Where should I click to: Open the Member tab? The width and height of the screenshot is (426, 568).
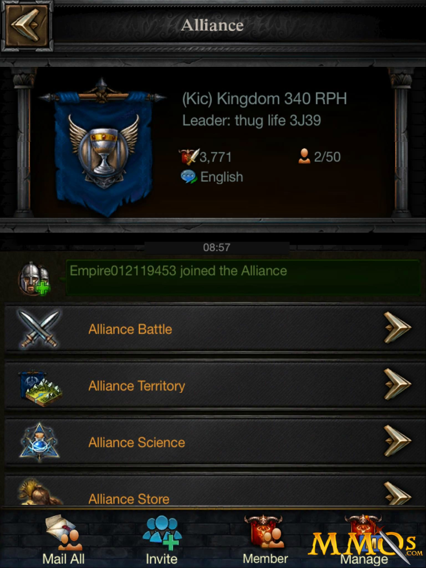pyautogui.click(x=265, y=540)
